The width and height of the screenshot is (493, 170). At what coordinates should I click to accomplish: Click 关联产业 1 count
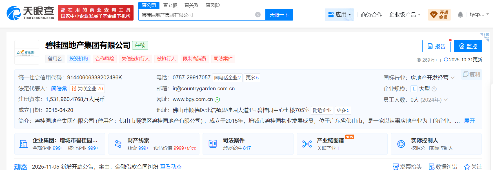(x=328, y=148)
